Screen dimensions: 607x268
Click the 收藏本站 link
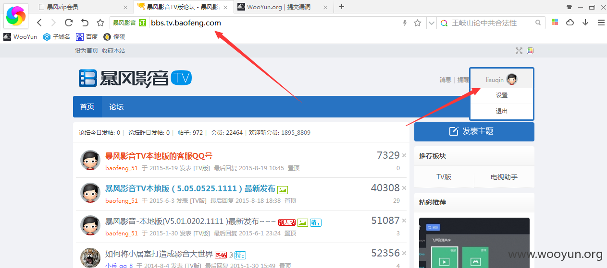113,51
